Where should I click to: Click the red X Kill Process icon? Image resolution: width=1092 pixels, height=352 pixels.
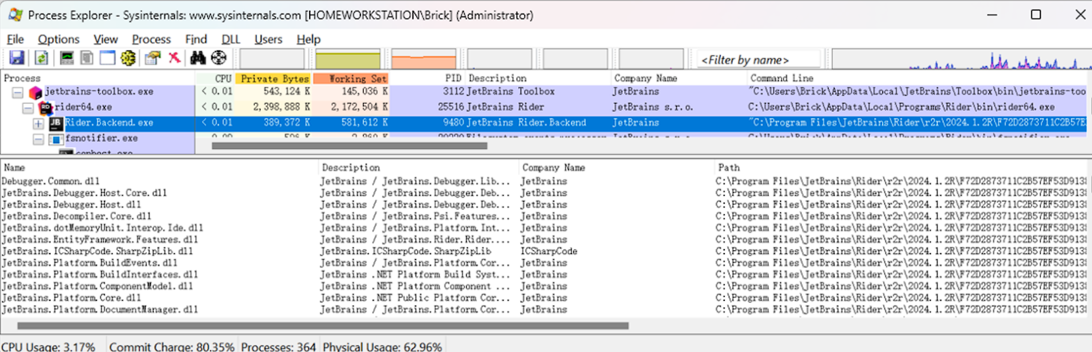click(x=175, y=58)
